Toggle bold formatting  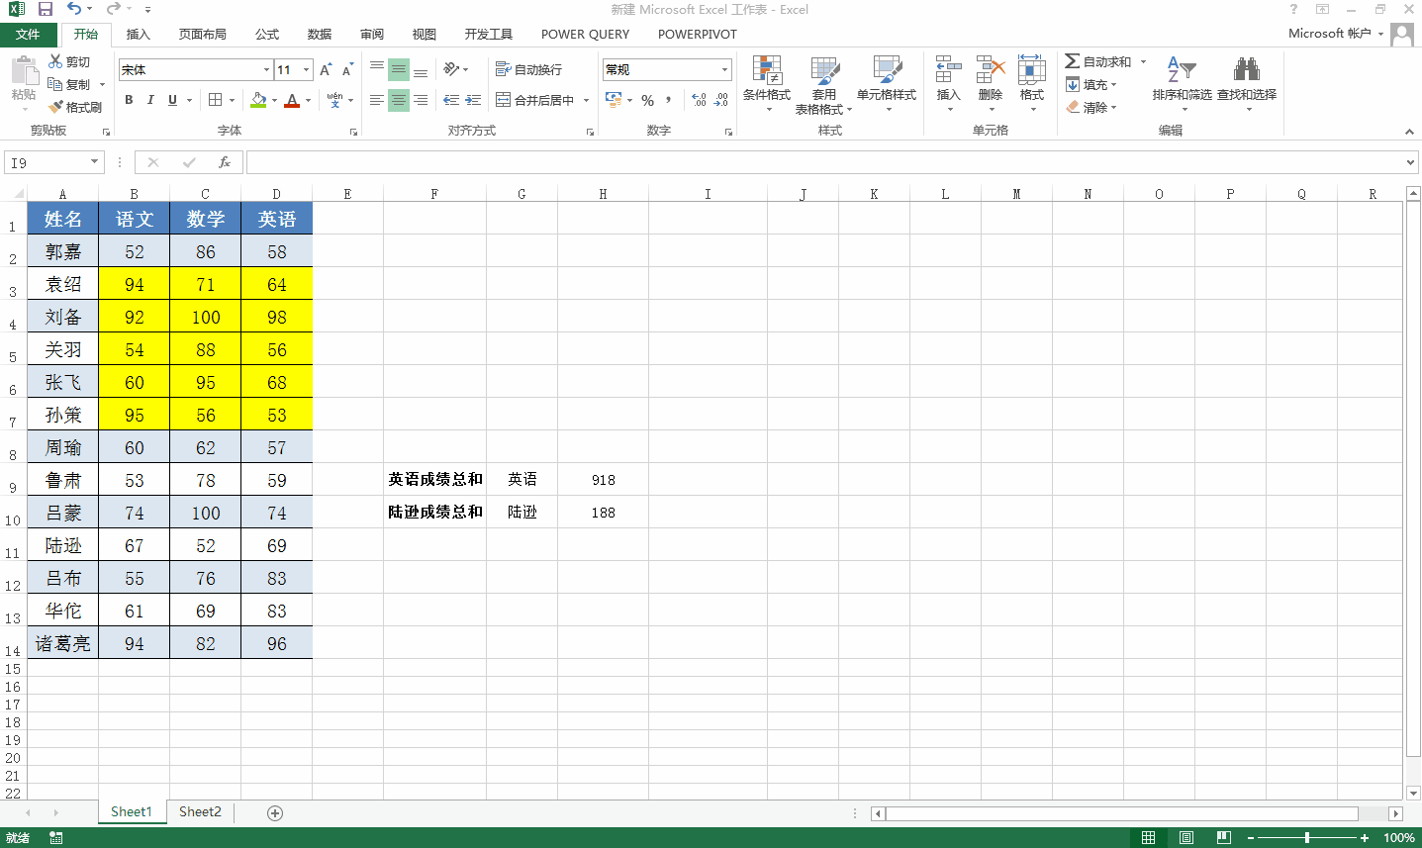[x=128, y=100]
